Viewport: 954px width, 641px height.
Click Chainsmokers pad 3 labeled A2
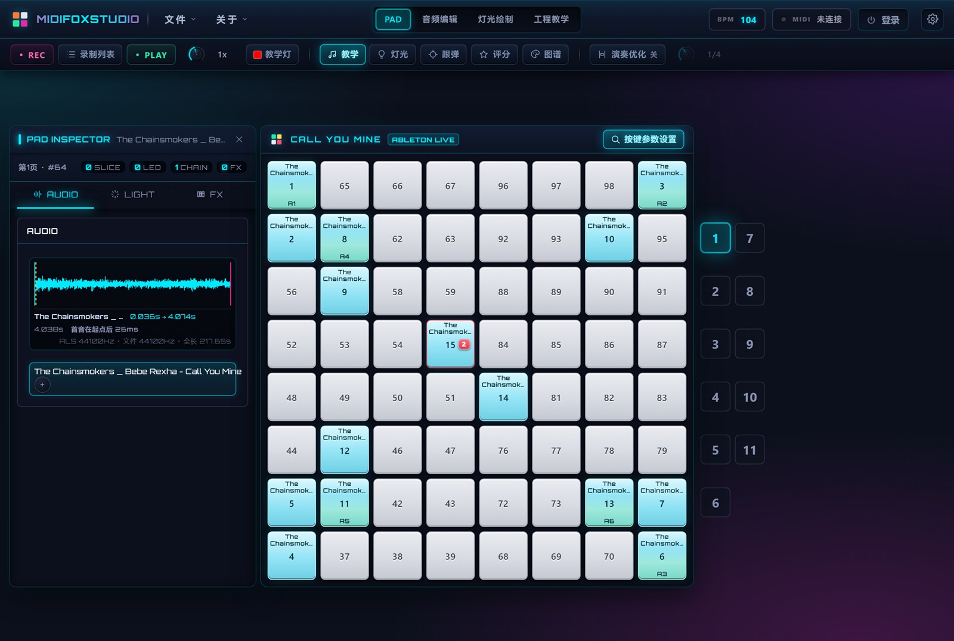tap(662, 185)
